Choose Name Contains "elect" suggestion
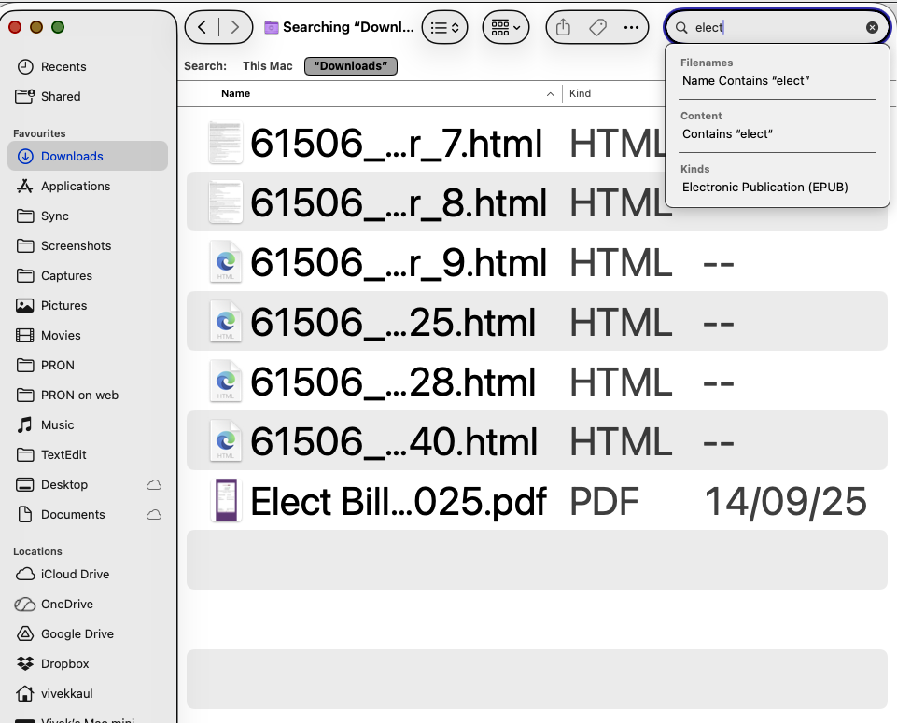The height and width of the screenshot is (723, 897). (746, 80)
